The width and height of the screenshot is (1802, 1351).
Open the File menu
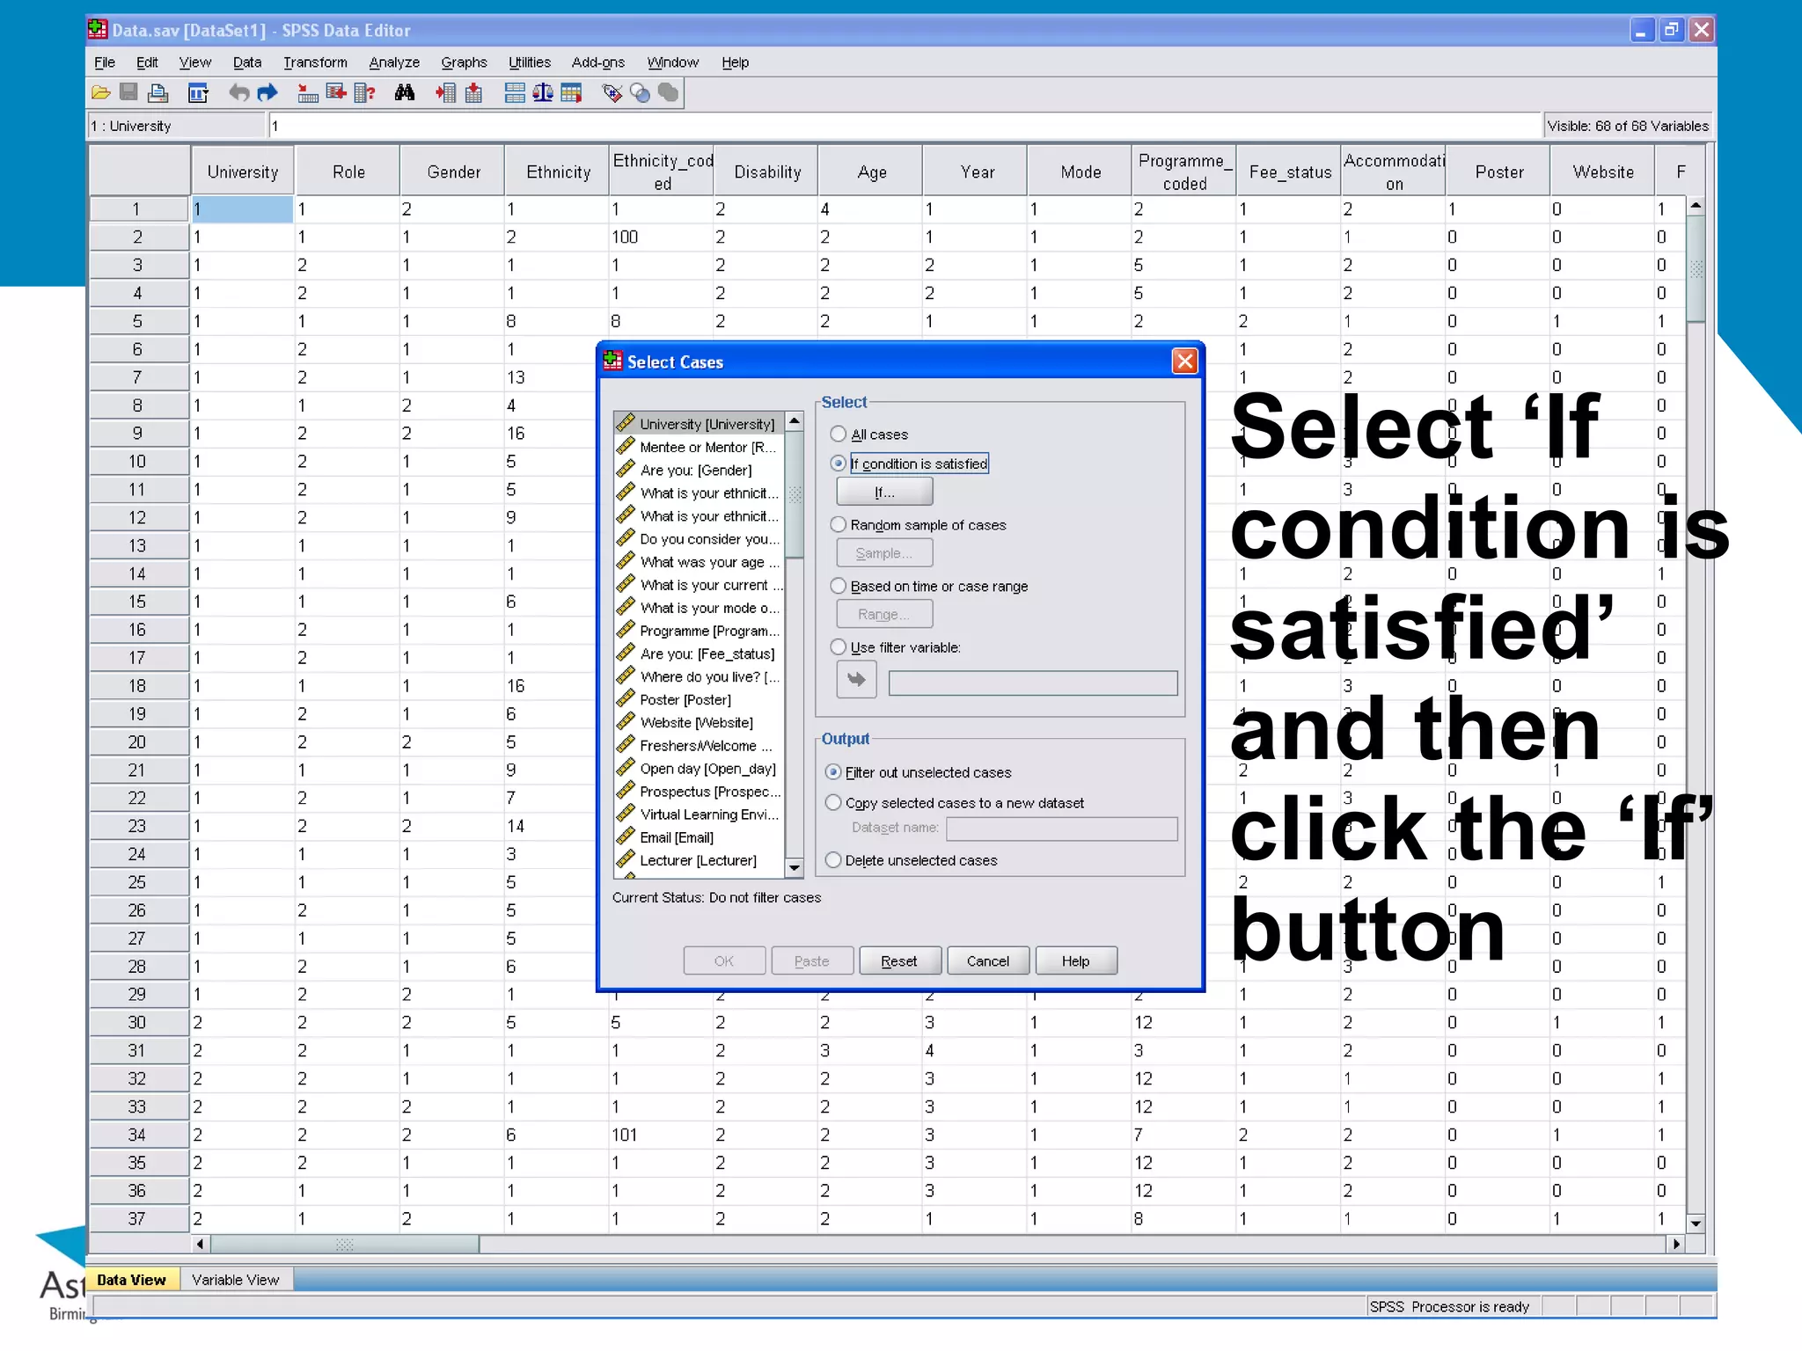point(105,62)
